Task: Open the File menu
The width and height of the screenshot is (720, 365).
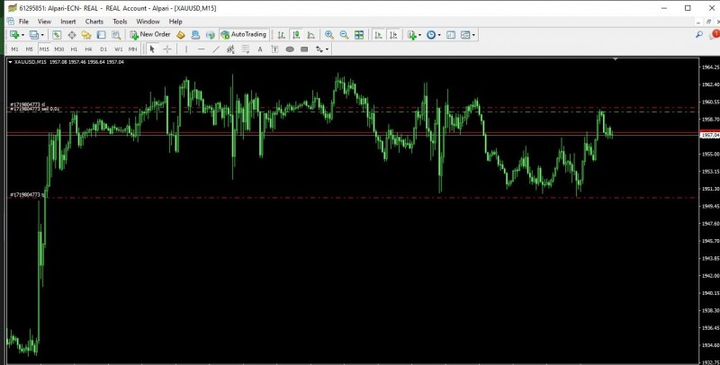Action: coord(23,22)
